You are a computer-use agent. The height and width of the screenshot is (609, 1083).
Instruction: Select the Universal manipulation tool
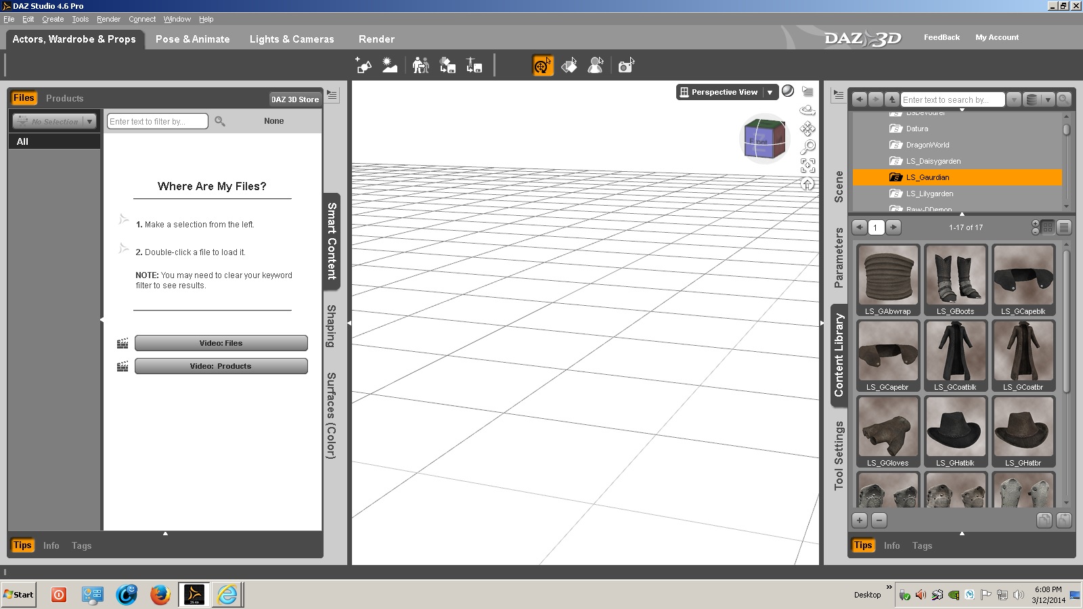542,66
